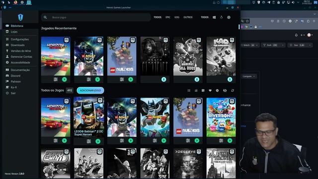318x179 pixels.
Task: Click Heroic Version 2.8.0 text
Action: (x=14, y=174)
